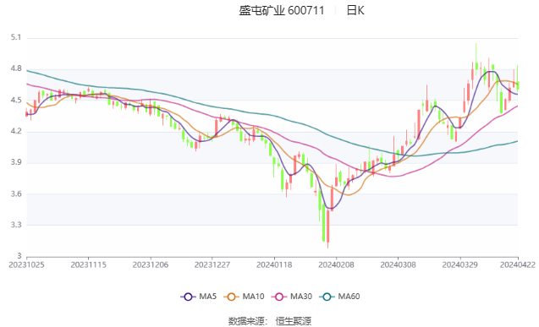Click the chart title 盛屯矿业 600711
The height and width of the screenshot is (327, 539).
pos(282,11)
